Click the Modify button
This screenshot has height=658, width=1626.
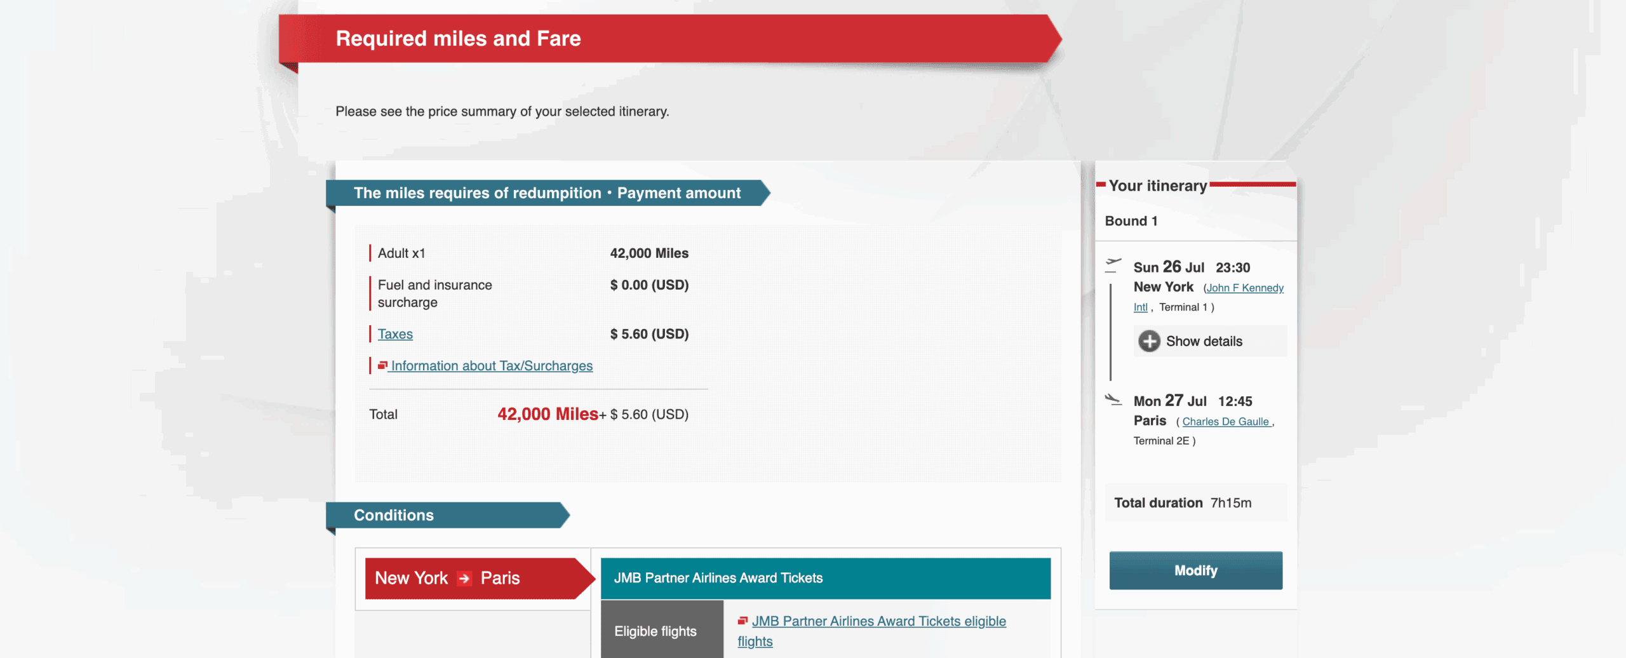click(x=1195, y=570)
